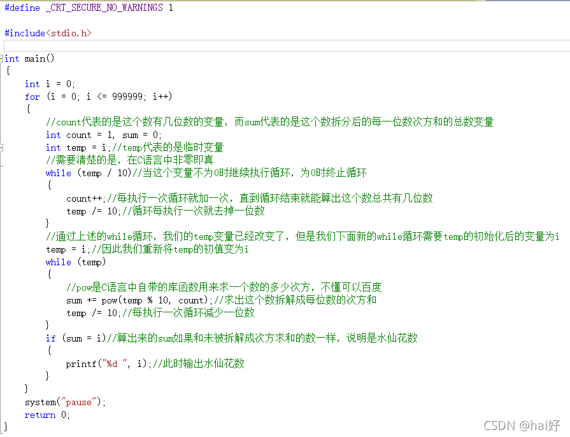The image size is (570, 437).
Task: Click the empty highlighted line below include
Action: (287, 46)
